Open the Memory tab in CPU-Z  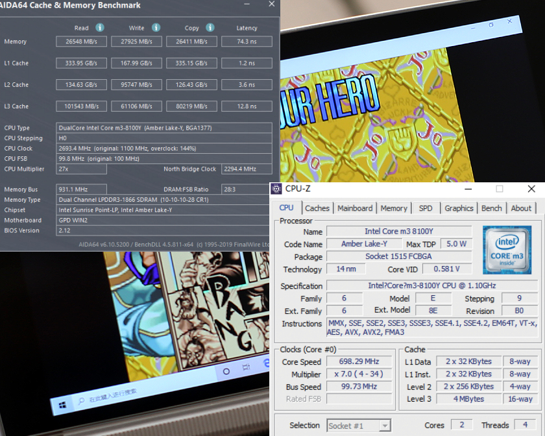394,208
